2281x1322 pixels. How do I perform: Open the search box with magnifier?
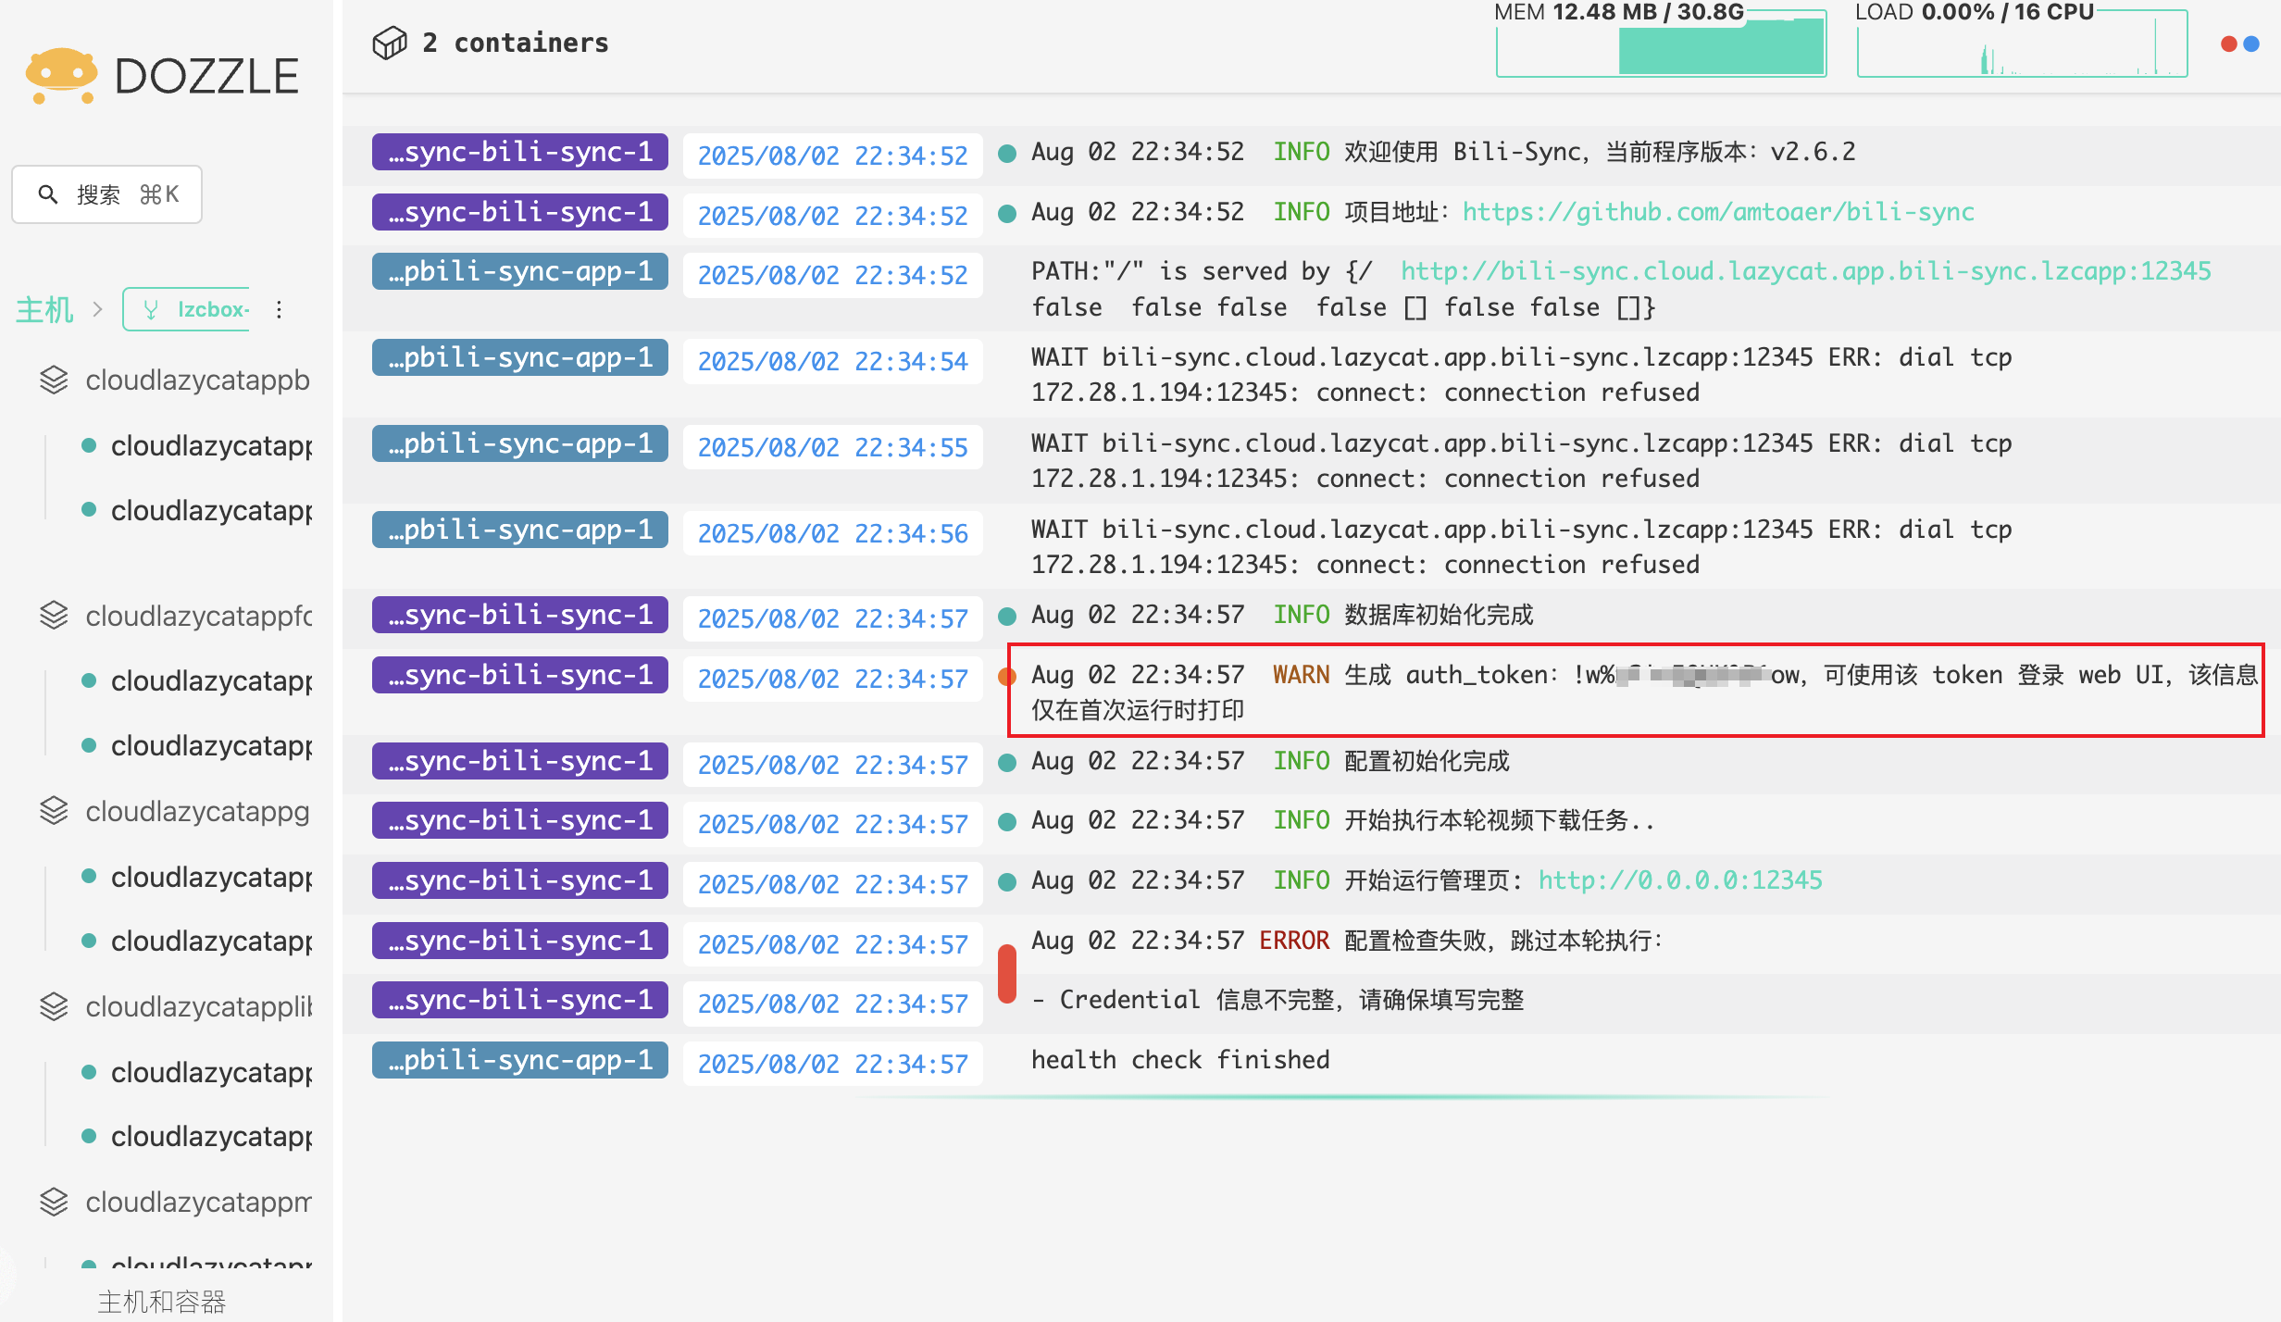[x=107, y=194]
